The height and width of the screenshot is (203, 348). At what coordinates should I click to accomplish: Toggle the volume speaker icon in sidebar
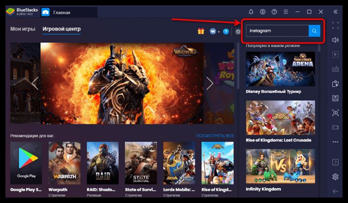coord(336,40)
